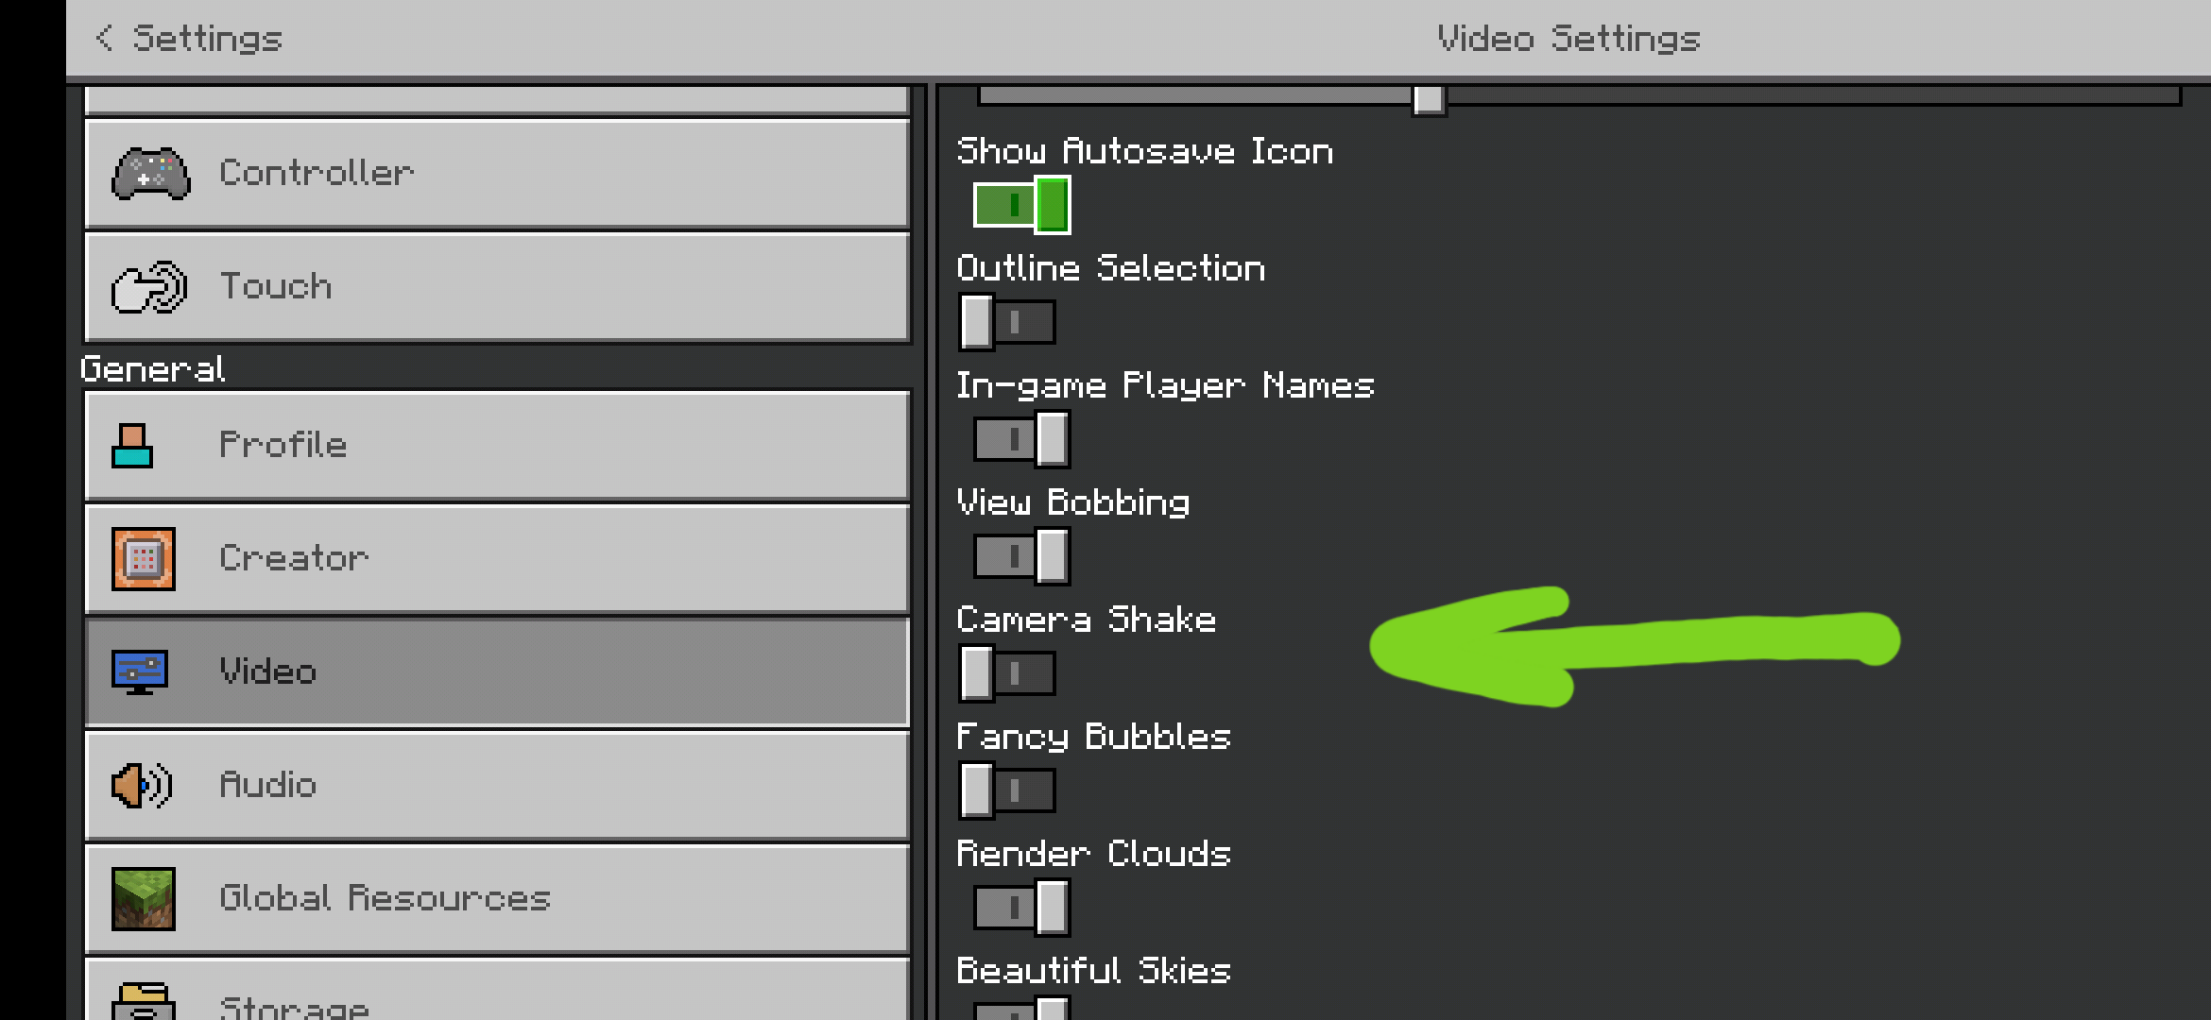Click the Touch hand icon

[148, 287]
